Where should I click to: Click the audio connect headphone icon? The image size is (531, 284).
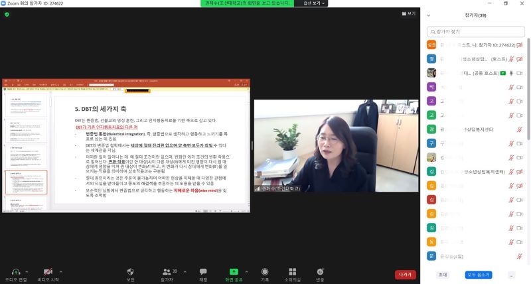click(16, 271)
